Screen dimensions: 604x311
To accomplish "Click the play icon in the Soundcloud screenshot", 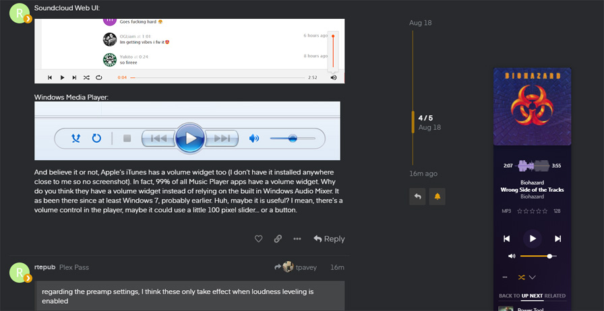I will pyautogui.click(x=62, y=77).
